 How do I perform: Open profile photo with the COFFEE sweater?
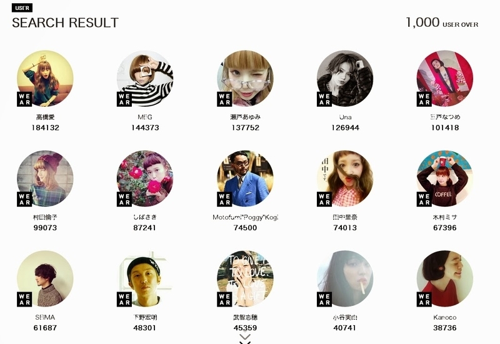(445, 179)
